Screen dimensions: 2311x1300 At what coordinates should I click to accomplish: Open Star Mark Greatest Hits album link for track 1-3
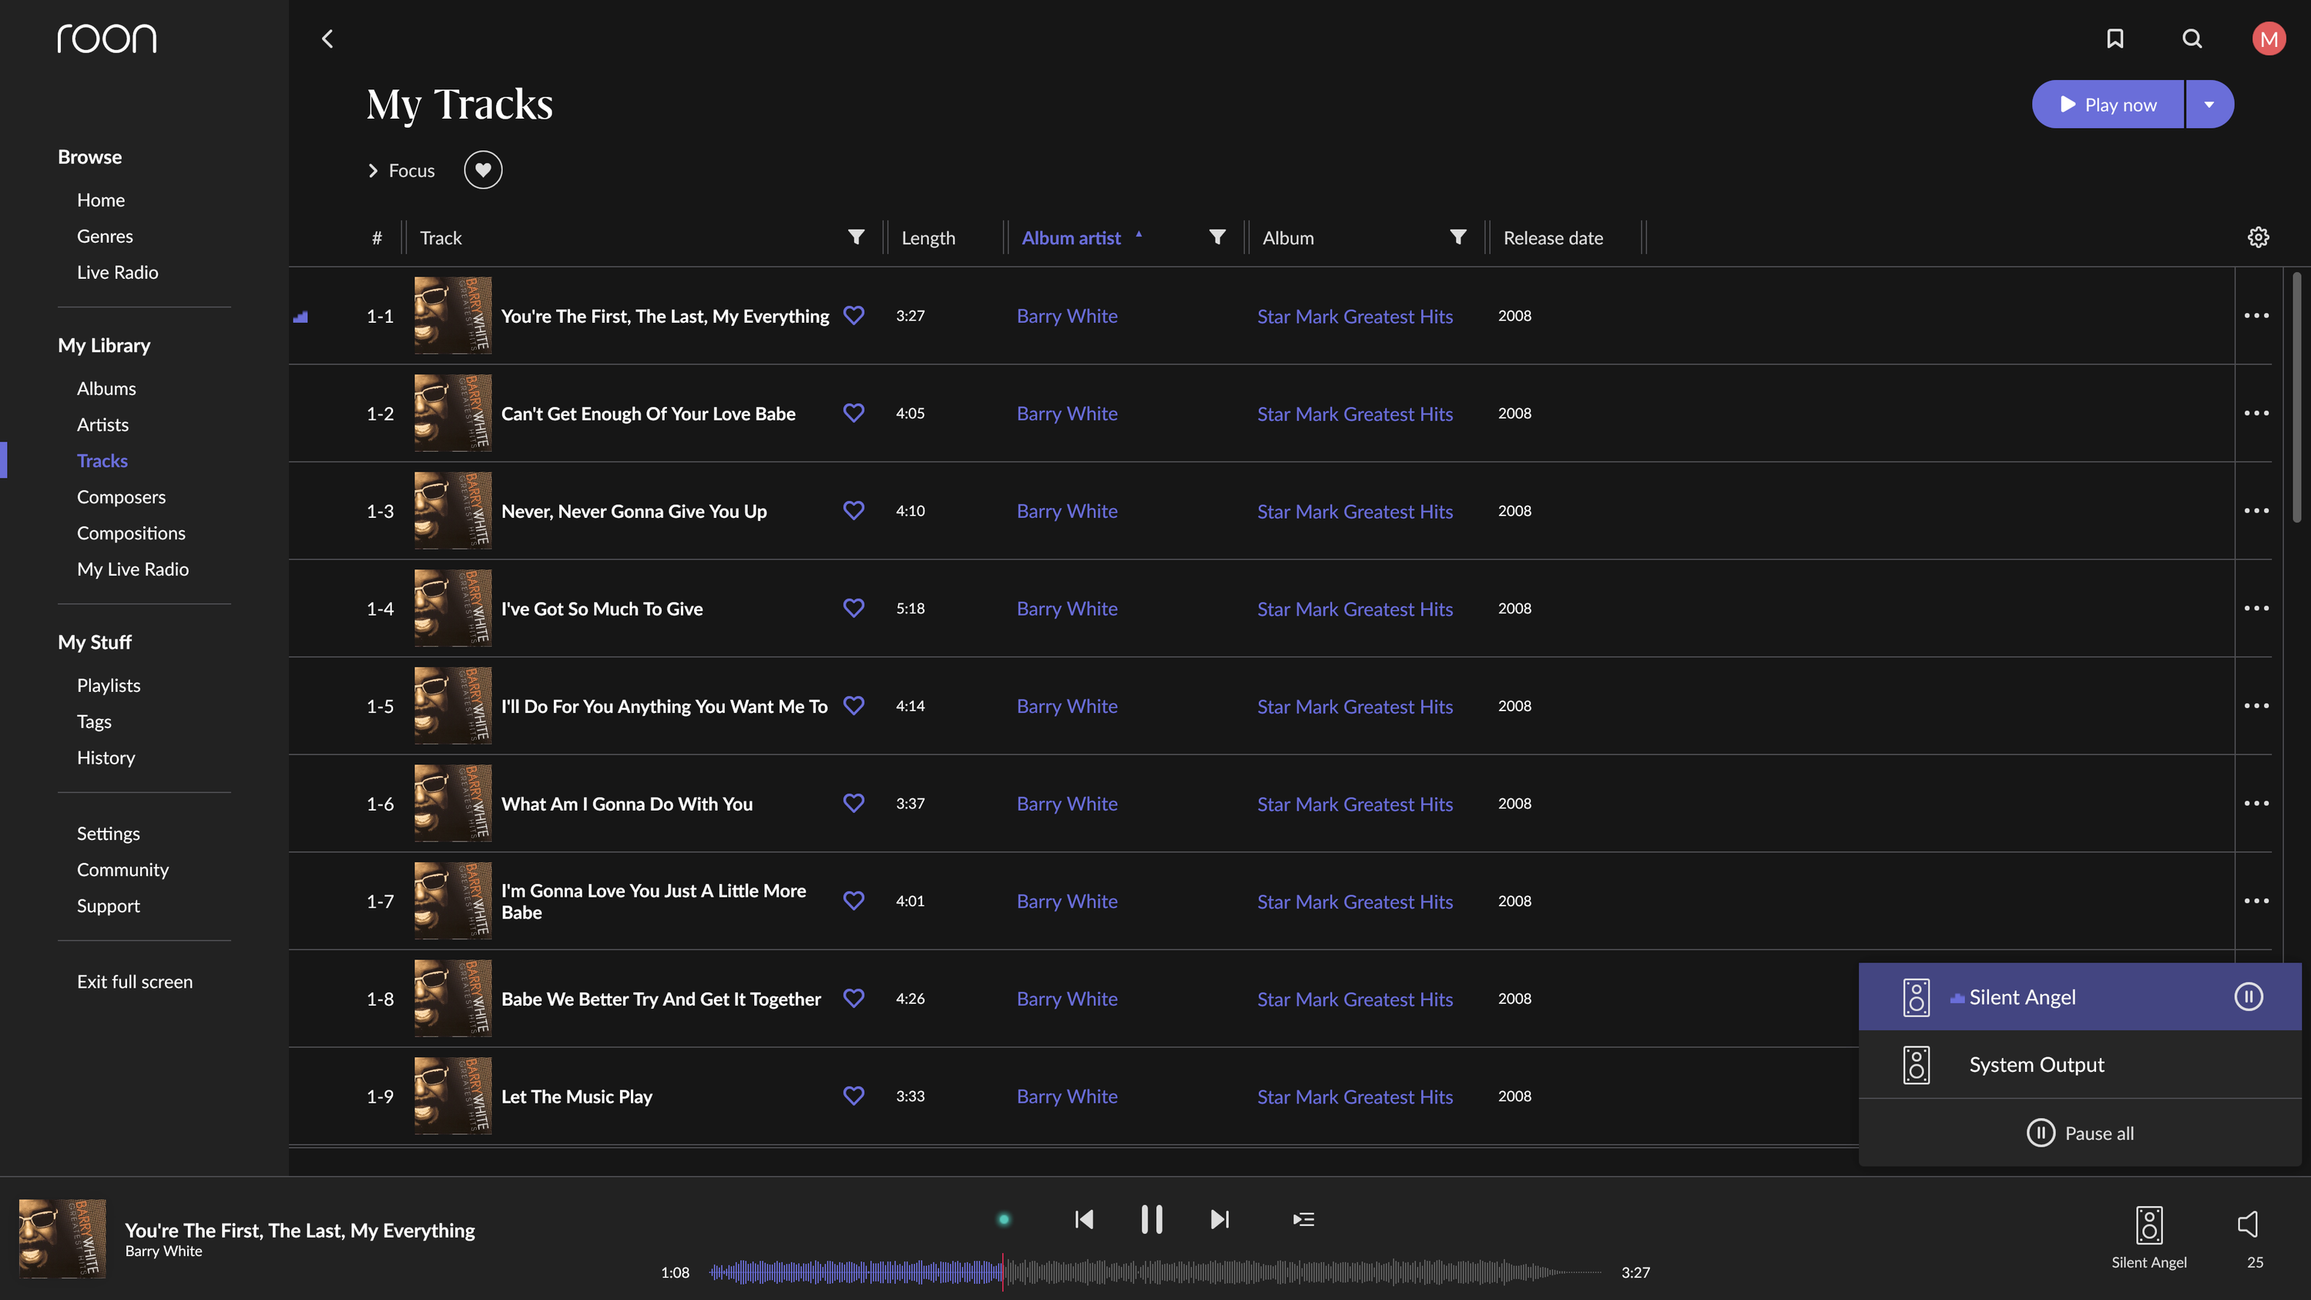point(1355,512)
